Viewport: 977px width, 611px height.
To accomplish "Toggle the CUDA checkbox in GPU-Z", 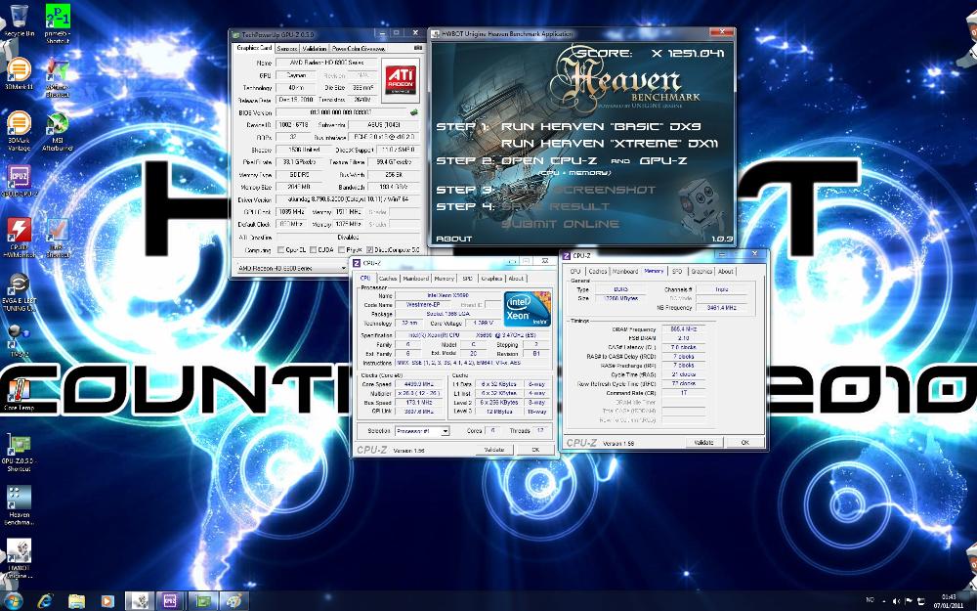I will [x=314, y=250].
